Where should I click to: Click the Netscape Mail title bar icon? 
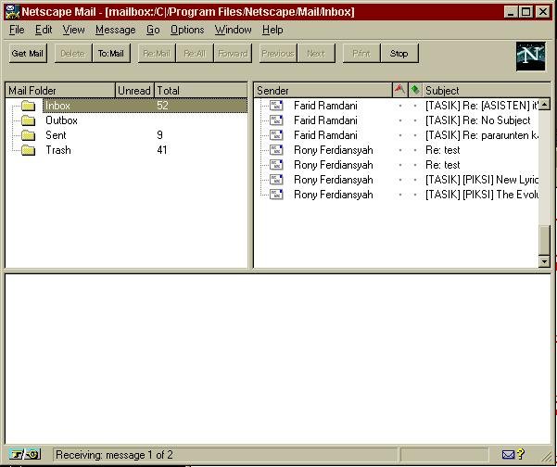[x=12, y=12]
